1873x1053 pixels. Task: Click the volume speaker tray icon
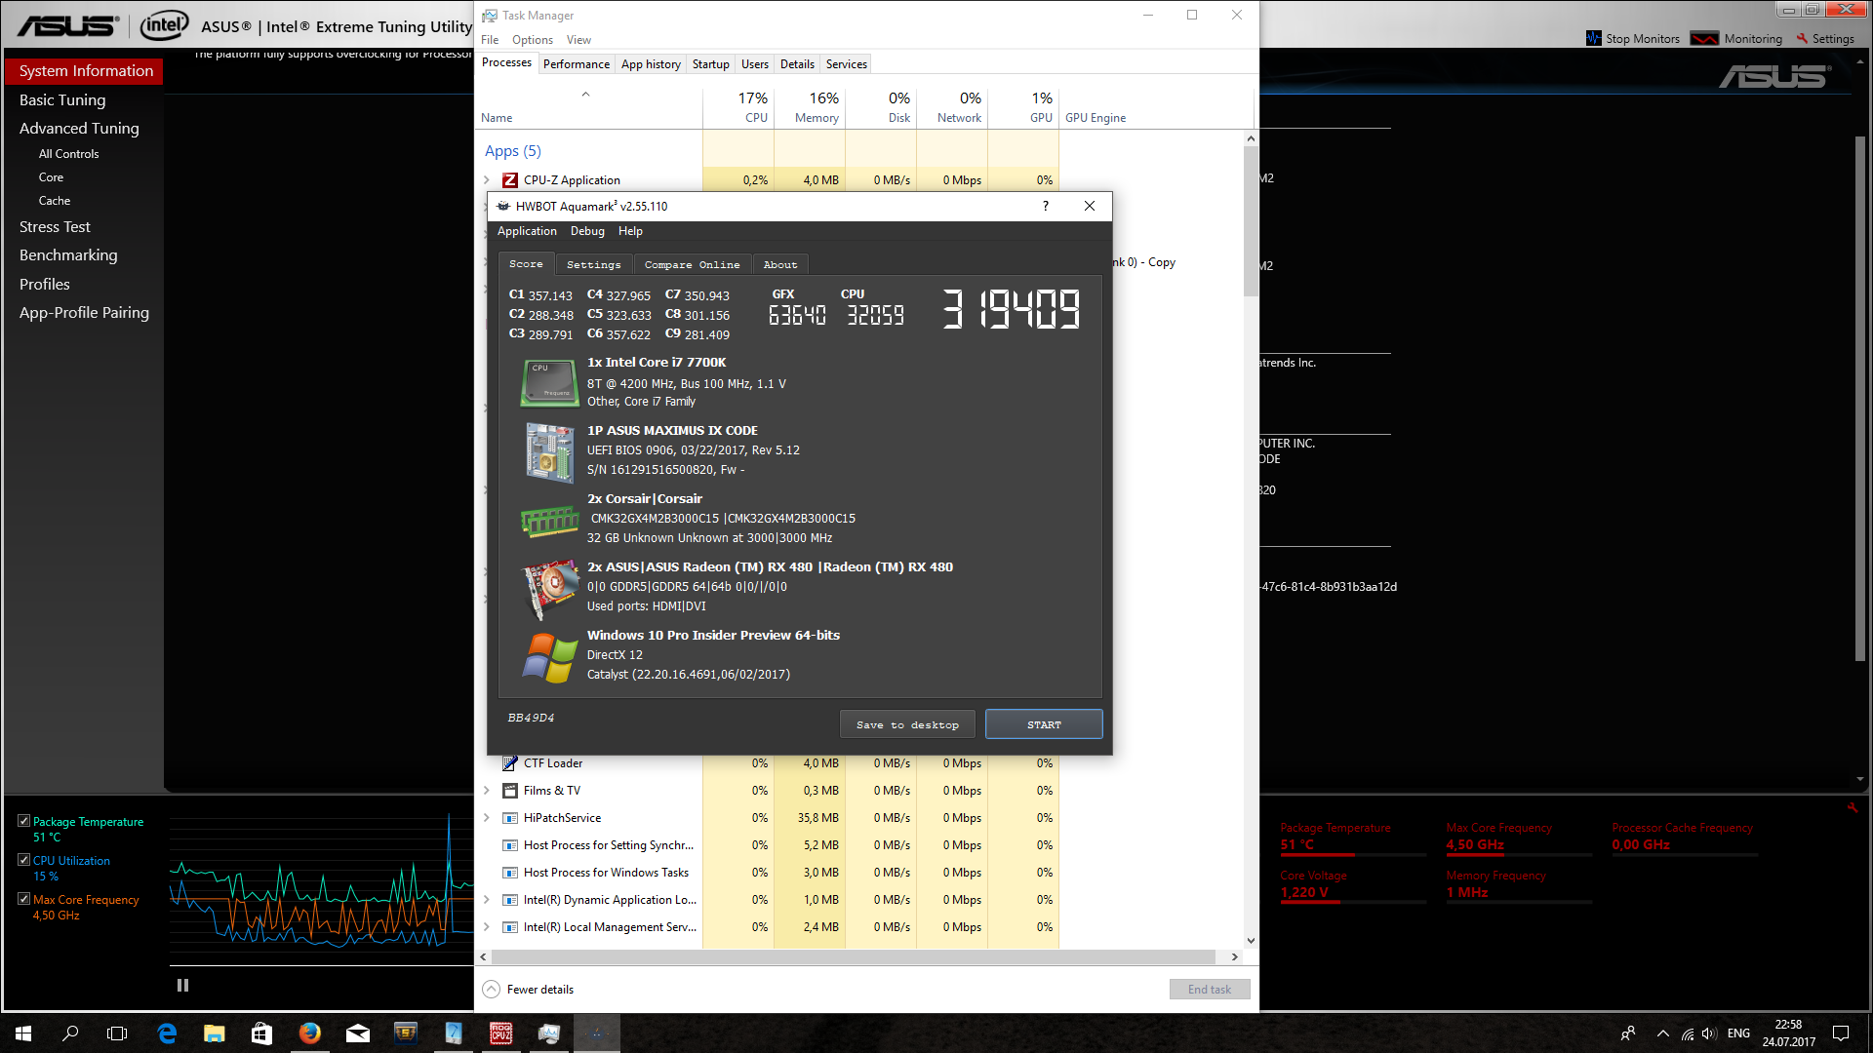coord(1709,1033)
